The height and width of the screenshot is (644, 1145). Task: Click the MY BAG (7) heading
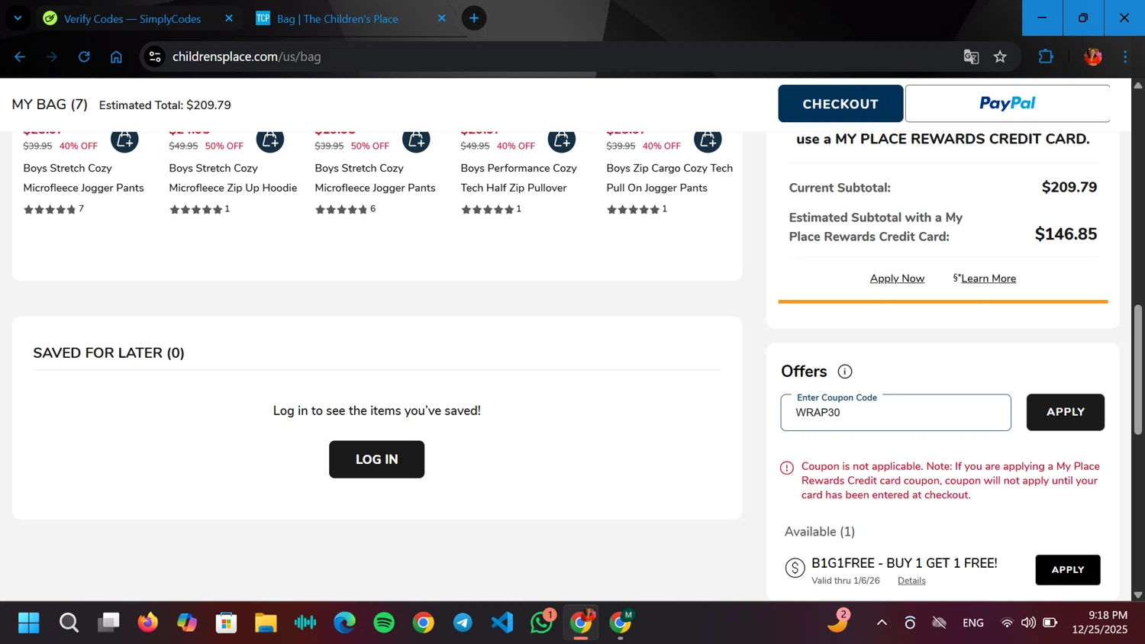[x=50, y=105]
